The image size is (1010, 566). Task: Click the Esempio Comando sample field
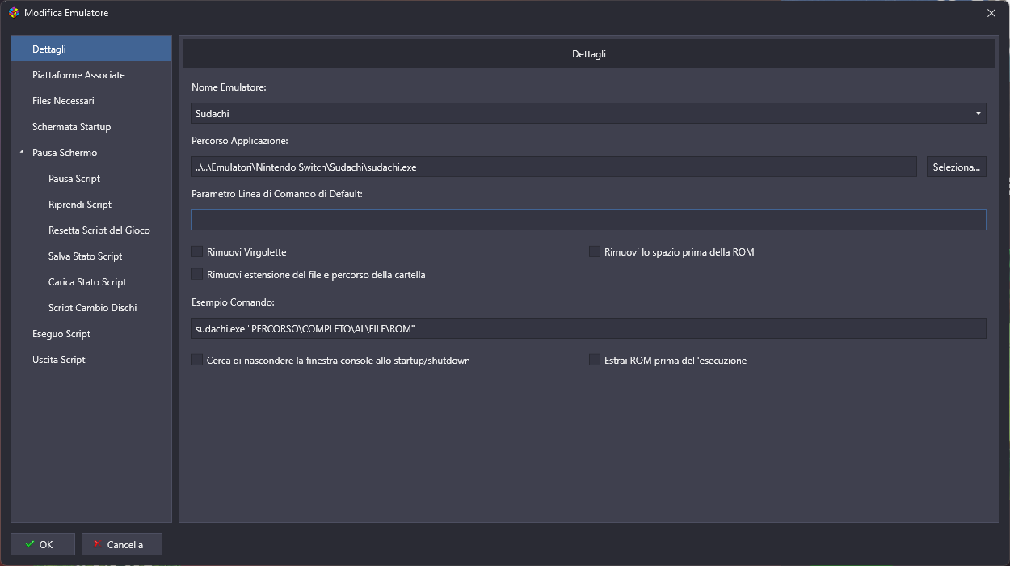tap(589, 328)
